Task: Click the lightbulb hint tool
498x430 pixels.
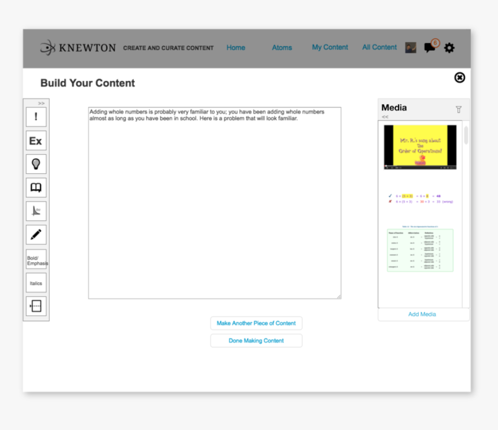Action: 36,164
